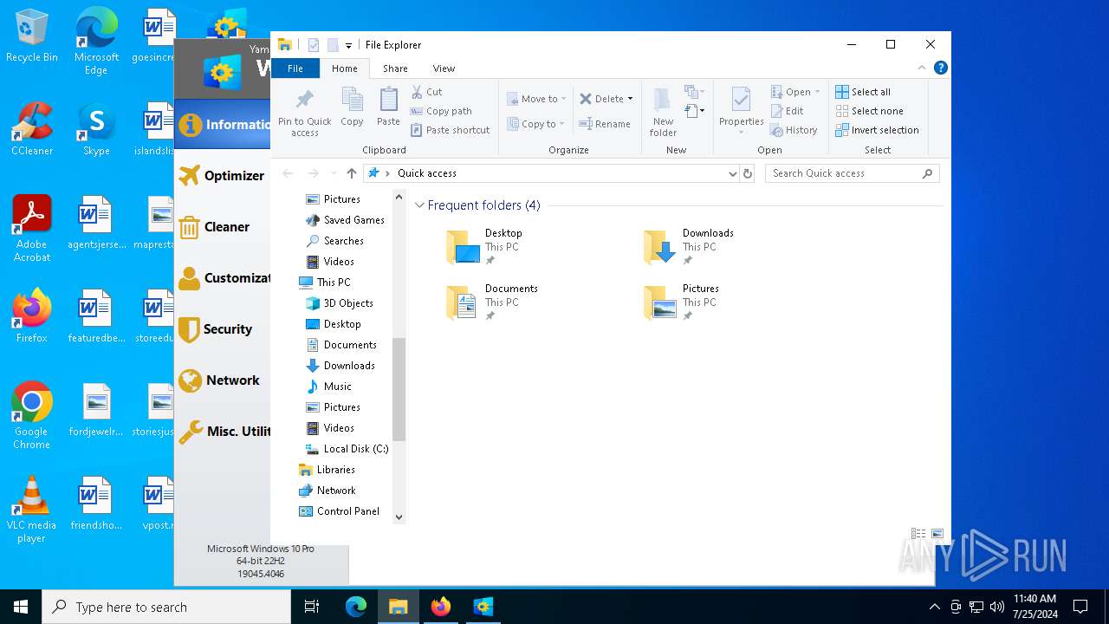
Task: Switch to large icons view button
Action: [x=937, y=534]
